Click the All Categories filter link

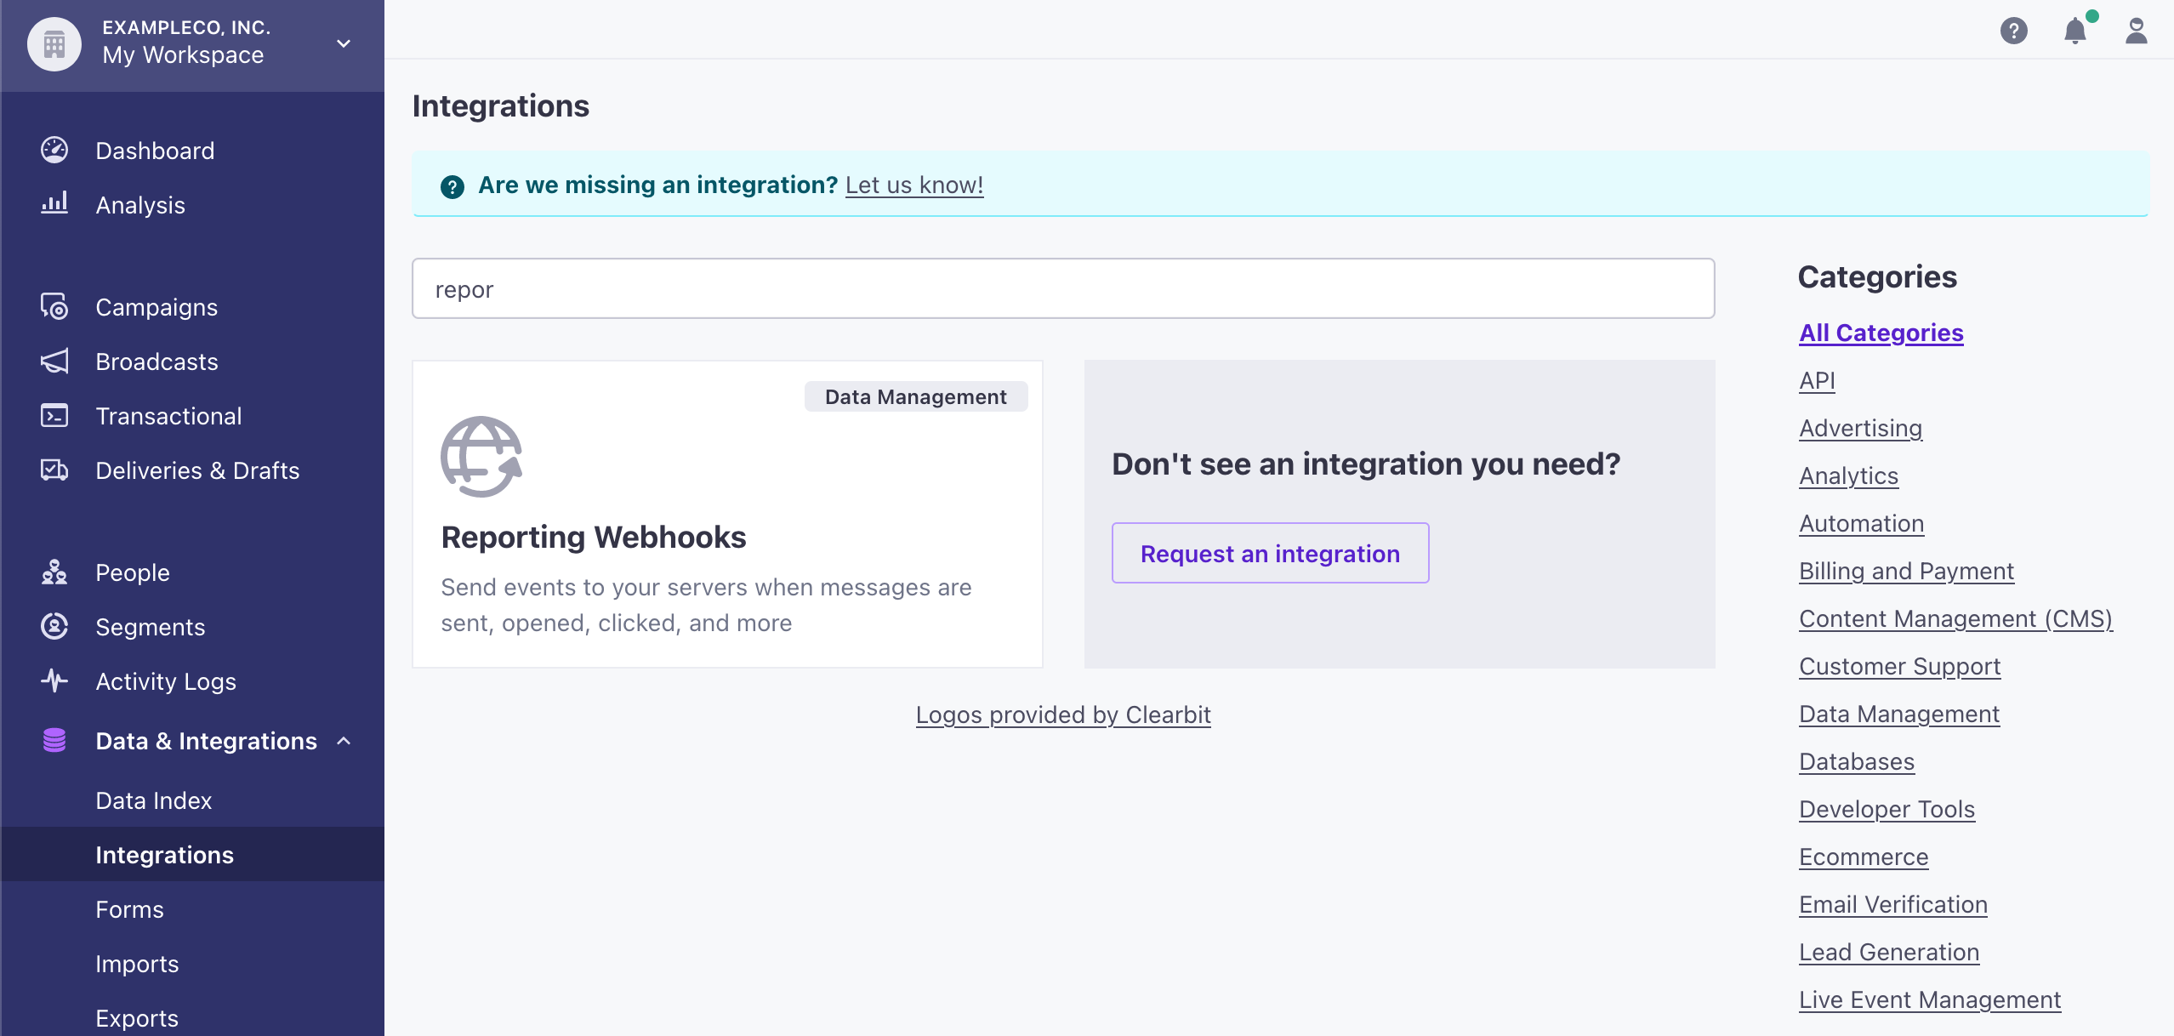coord(1881,332)
